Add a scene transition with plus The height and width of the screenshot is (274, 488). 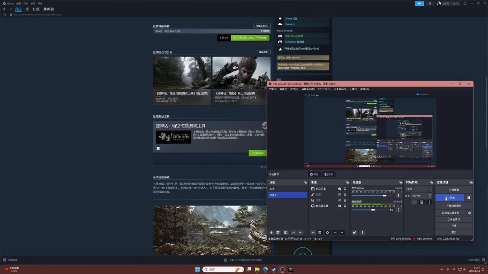414,202
